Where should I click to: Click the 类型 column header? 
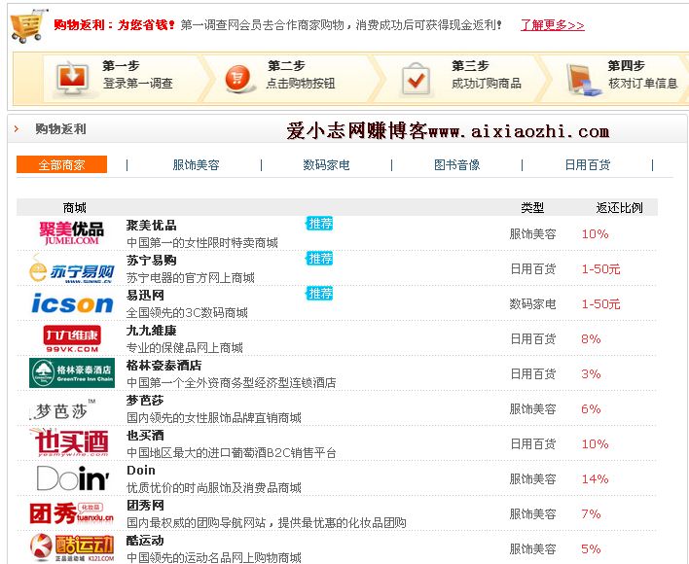[x=532, y=207]
